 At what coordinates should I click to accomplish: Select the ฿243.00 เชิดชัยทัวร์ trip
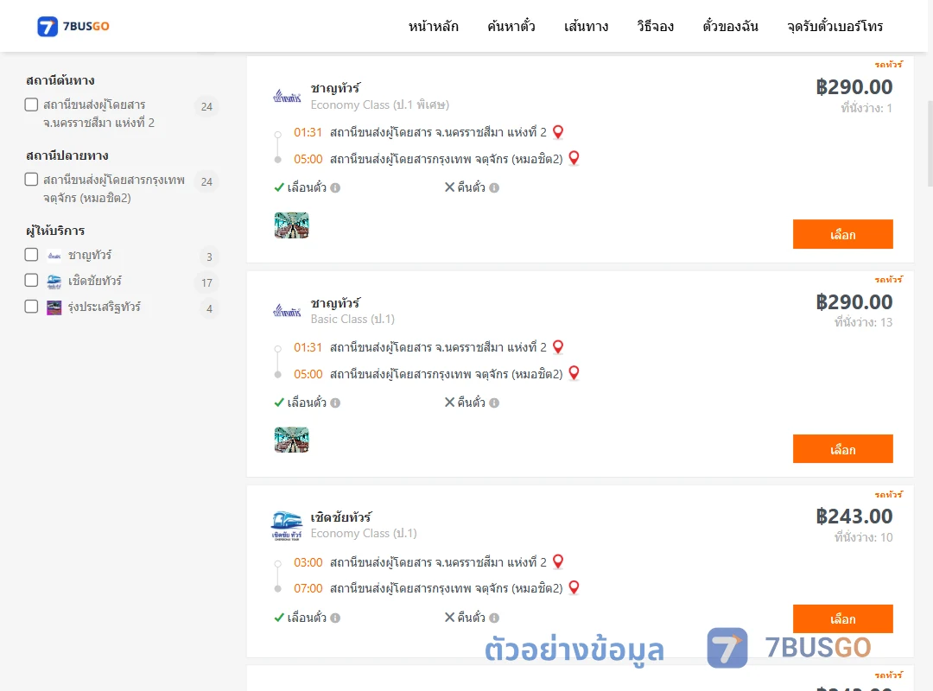[x=842, y=619]
